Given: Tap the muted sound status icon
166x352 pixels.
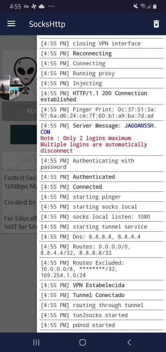Looking at the screenshot, I should coord(136,7).
